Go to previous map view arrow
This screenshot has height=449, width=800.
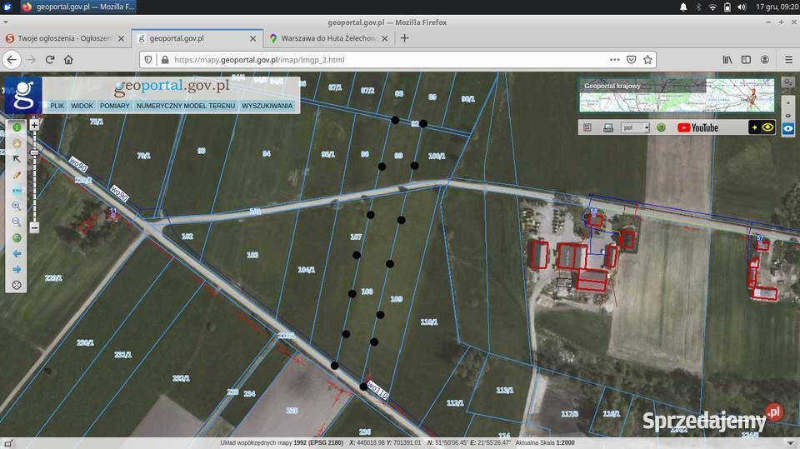tap(17, 253)
